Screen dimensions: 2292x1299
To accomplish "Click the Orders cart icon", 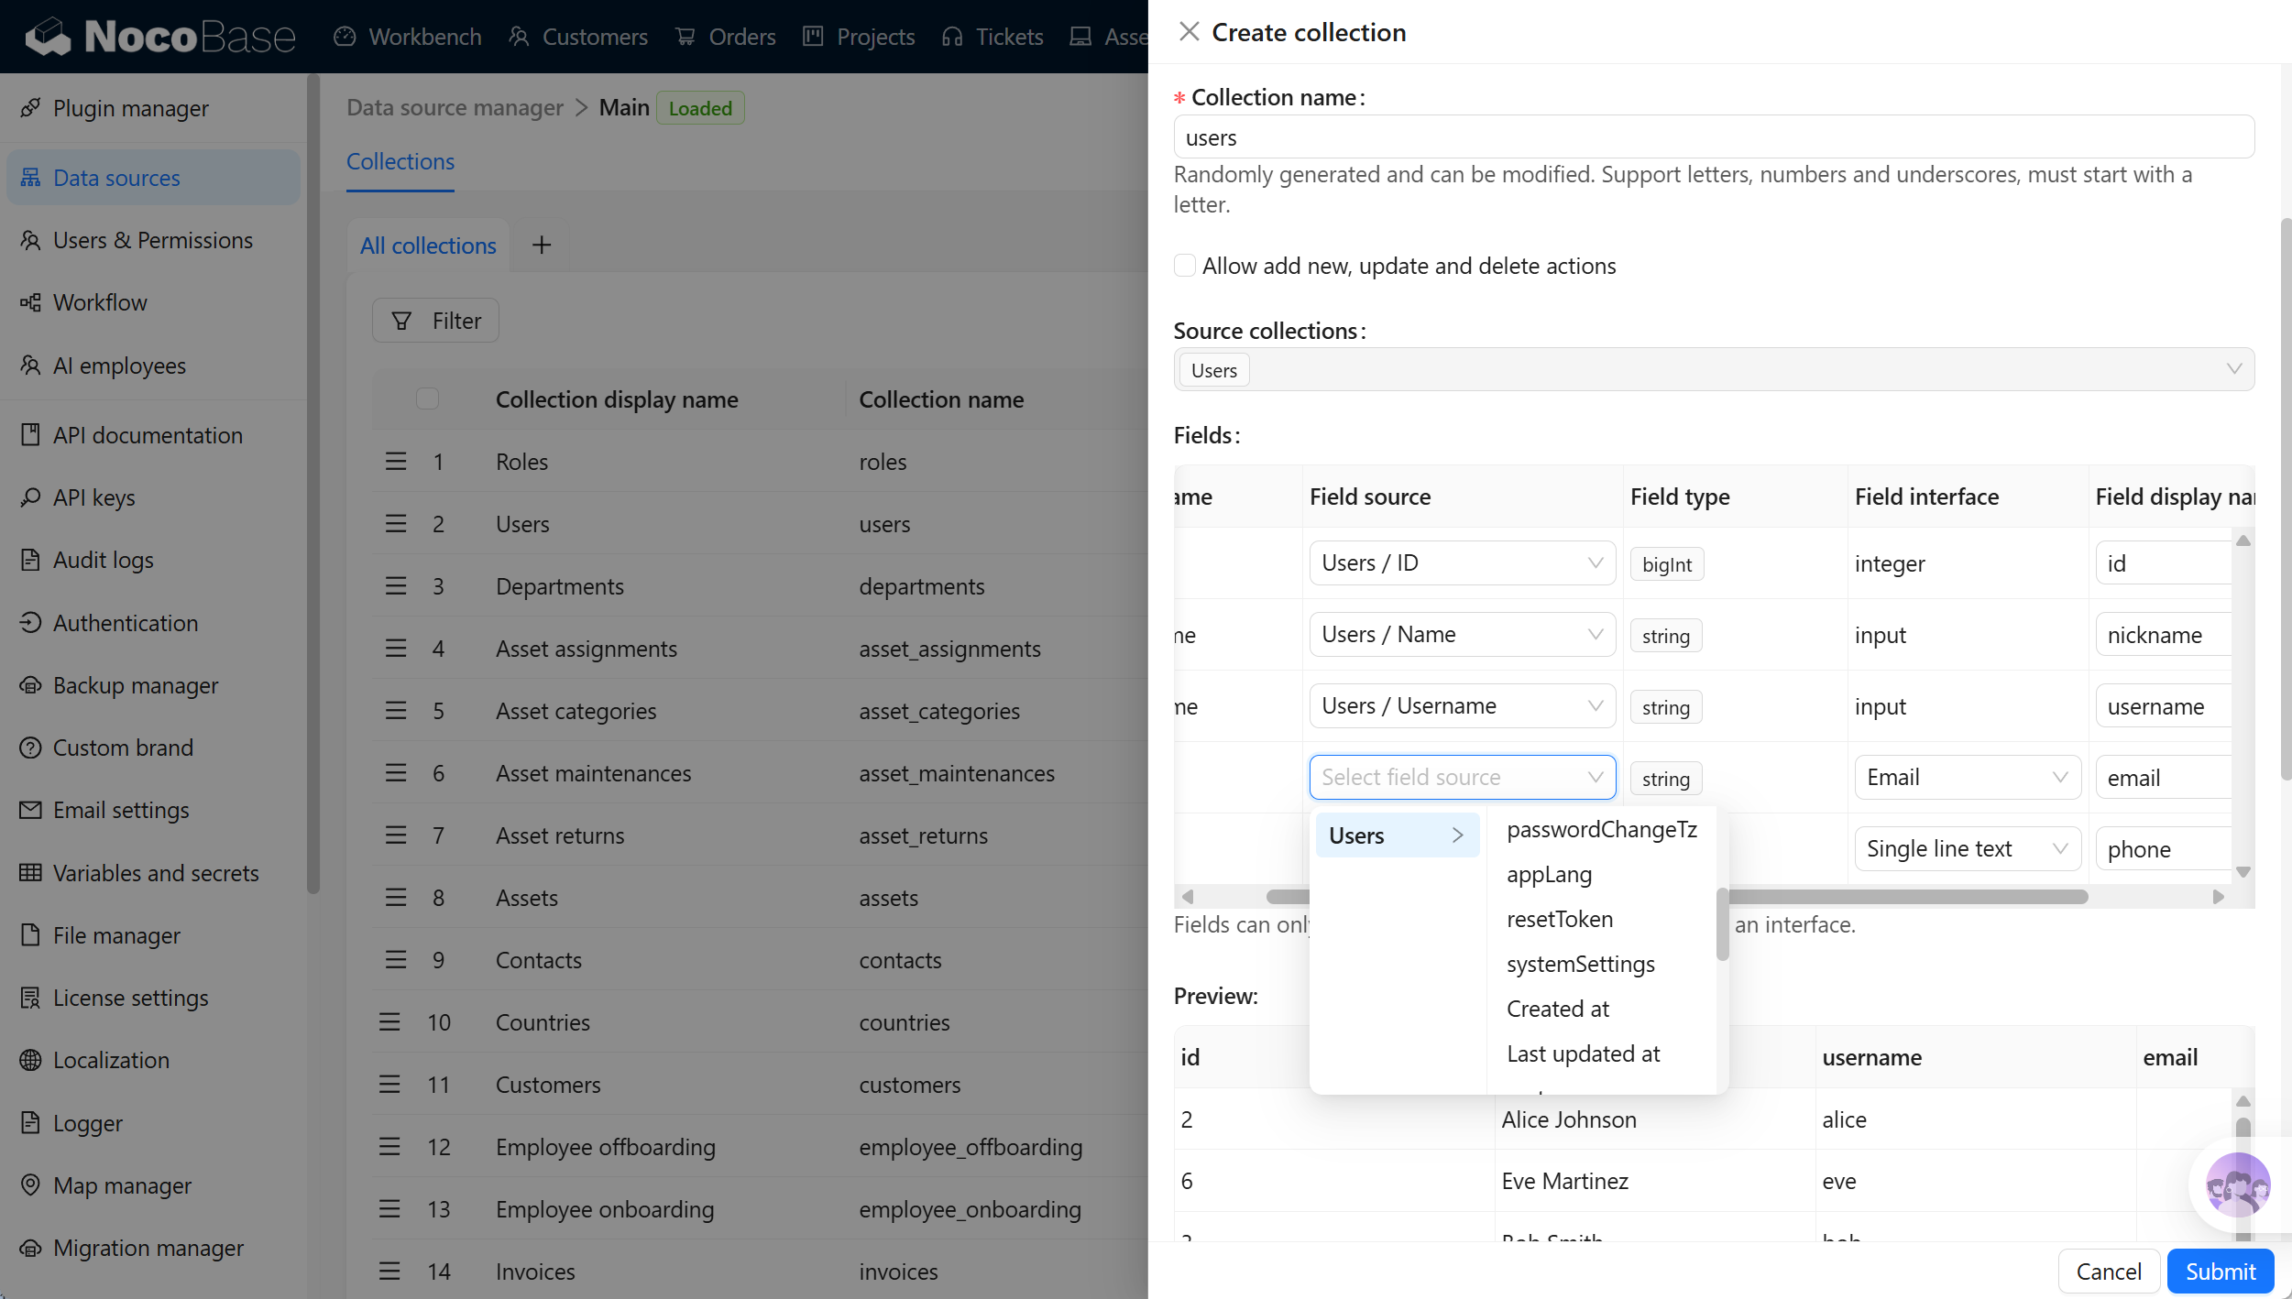I will [x=685, y=37].
